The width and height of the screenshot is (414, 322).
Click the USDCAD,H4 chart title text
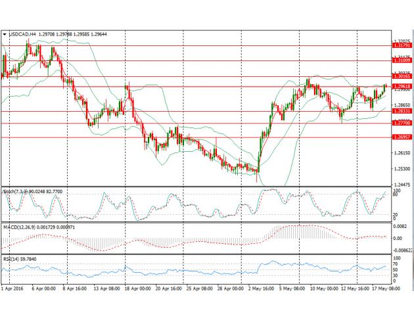[x=22, y=33]
